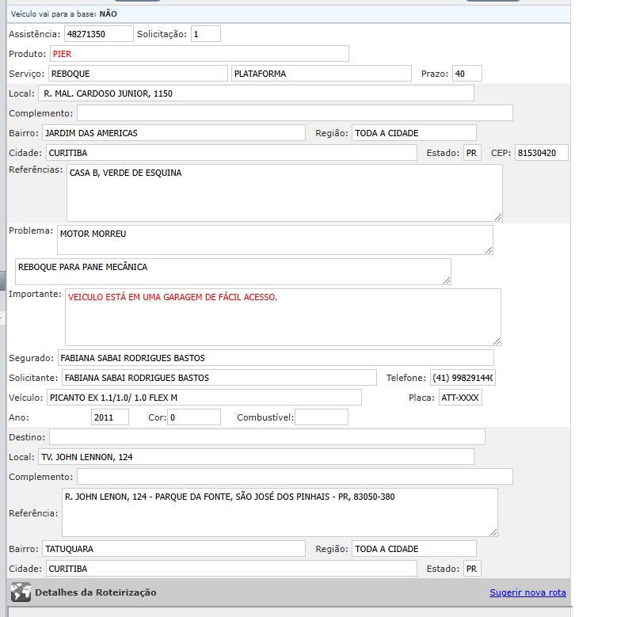Select the Solicitação field showing 1

pos(206,34)
